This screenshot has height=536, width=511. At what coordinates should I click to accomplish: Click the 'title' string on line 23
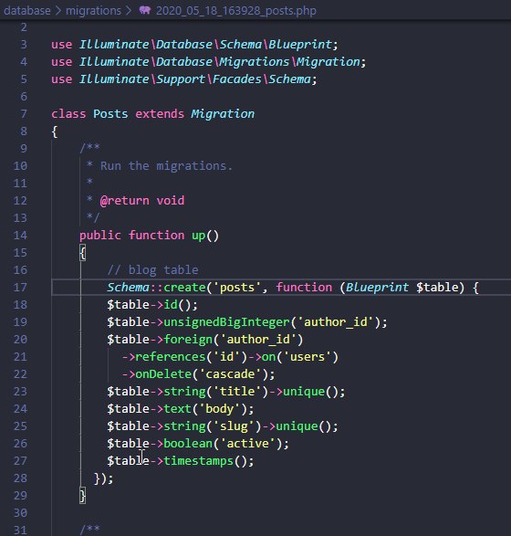point(237,392)
